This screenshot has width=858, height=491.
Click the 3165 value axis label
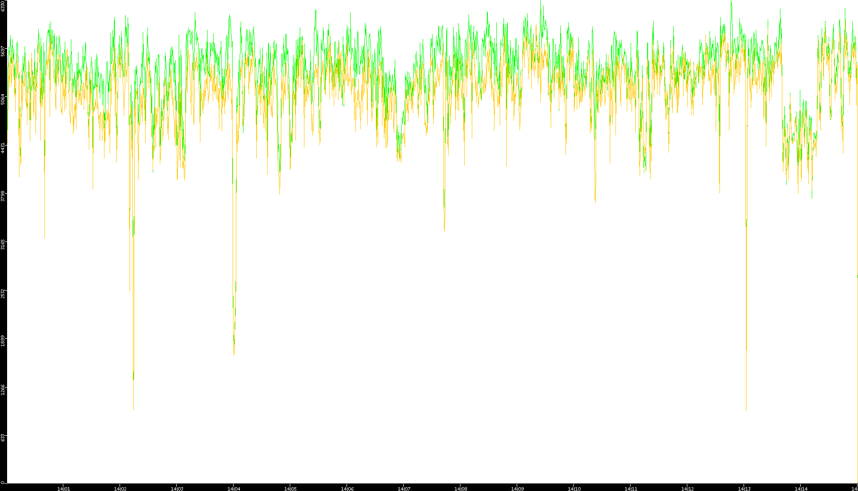pos(3,244)
